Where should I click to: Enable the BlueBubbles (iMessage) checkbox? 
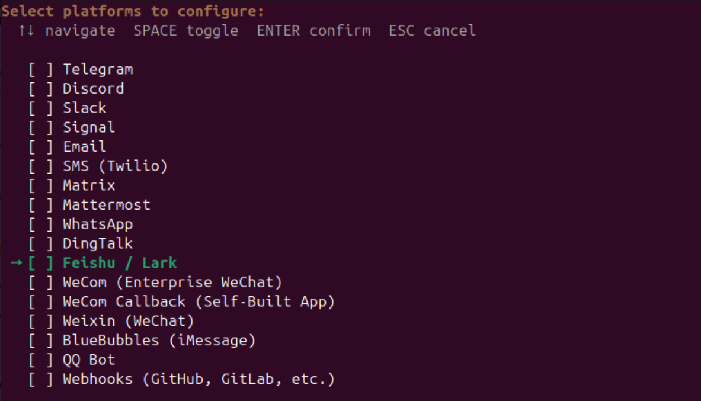point(41,341)
